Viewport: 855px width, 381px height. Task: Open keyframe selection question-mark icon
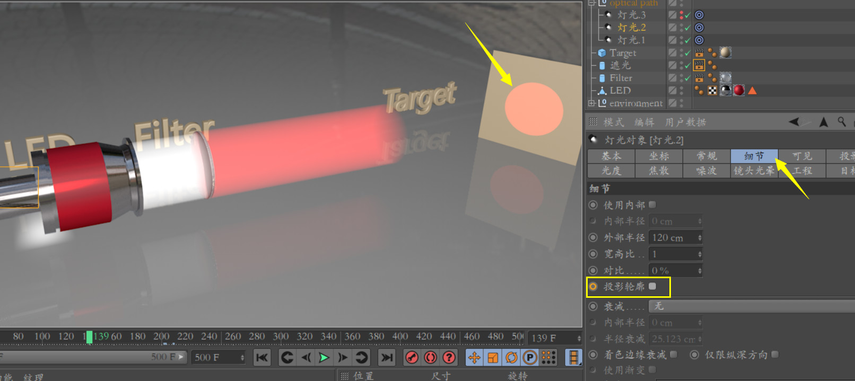click(449, 358)
